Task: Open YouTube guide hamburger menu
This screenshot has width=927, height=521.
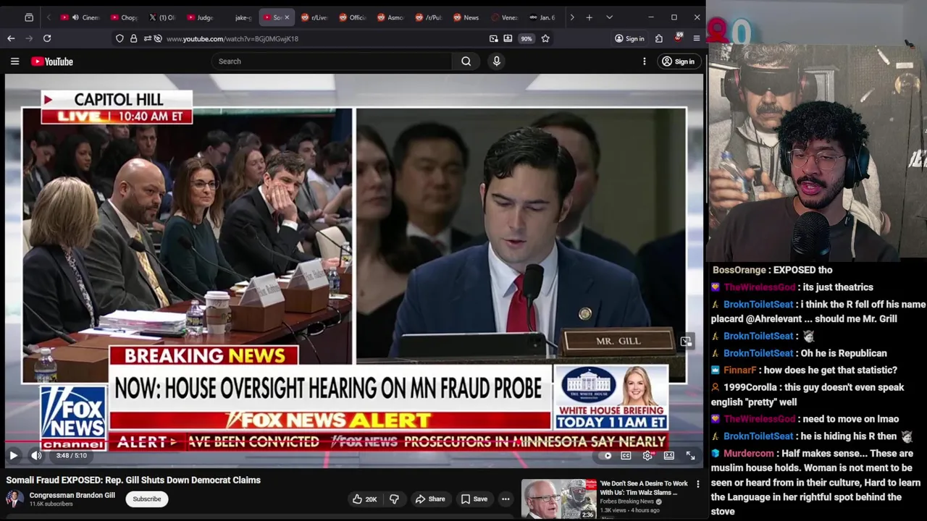Action: coord(14,62)
